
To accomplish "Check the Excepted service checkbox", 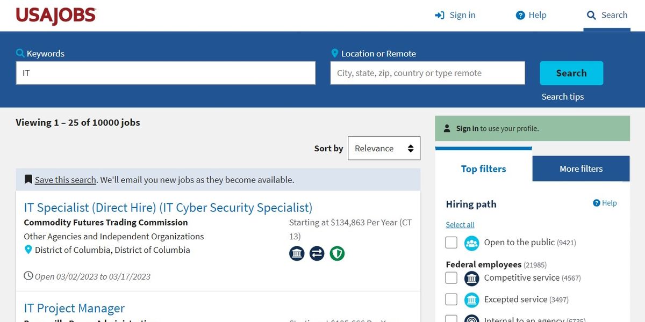I will pyautogui.click(x=451, y=299).
